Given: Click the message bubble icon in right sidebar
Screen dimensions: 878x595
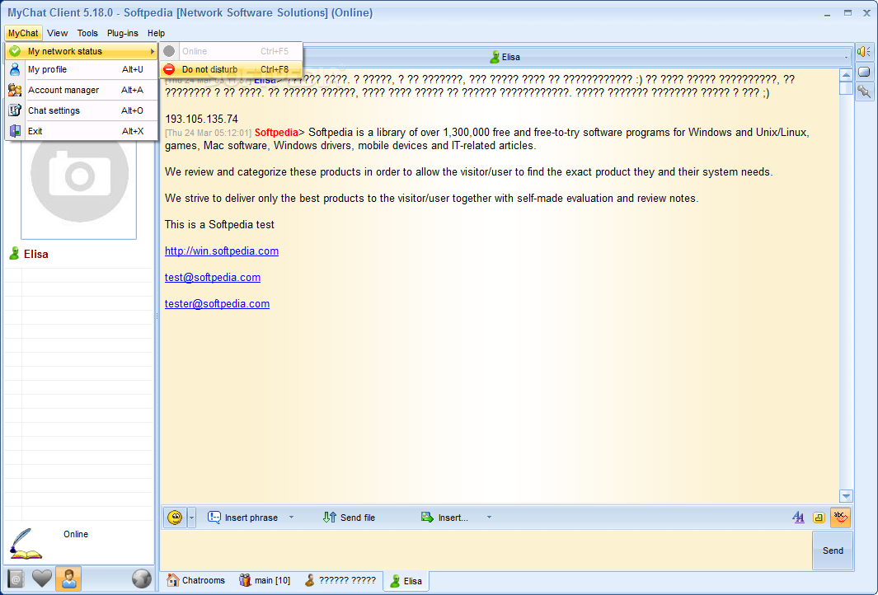Looking at the screenshot, I should [864, 72].
